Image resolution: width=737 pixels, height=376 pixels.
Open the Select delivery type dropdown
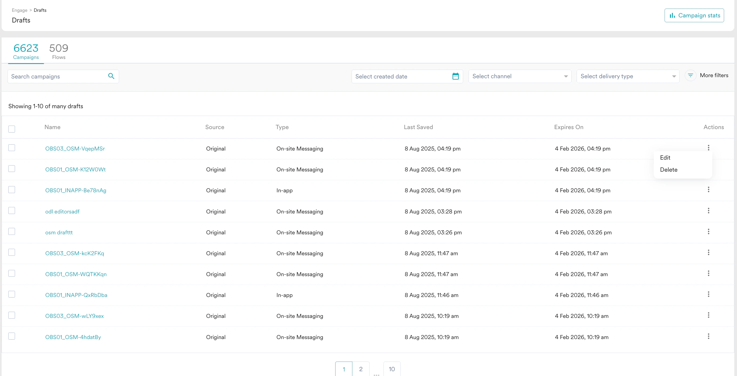pos(628,76)
